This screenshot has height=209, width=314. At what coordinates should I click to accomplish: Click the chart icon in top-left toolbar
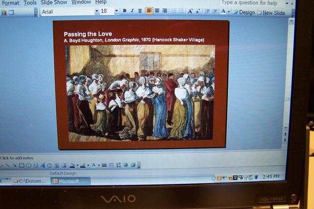(4, 12)
